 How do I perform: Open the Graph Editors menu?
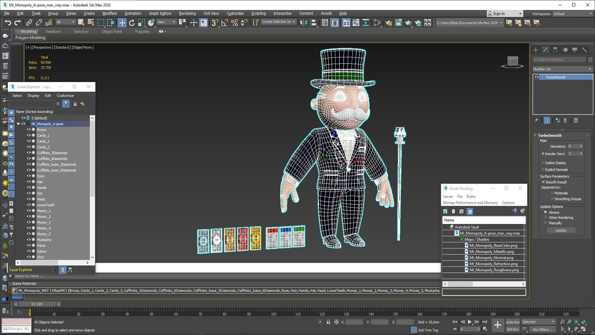(x=160, y=13)
